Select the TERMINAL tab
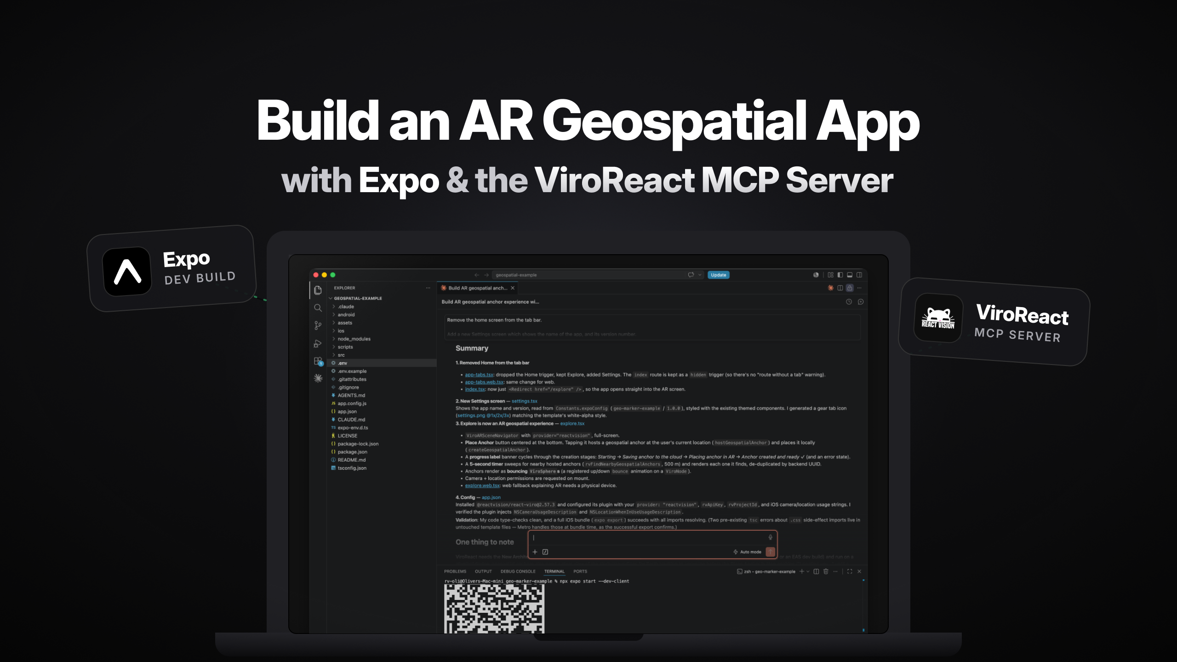Viewport: 1177px width, 662px height. (554, 571)
